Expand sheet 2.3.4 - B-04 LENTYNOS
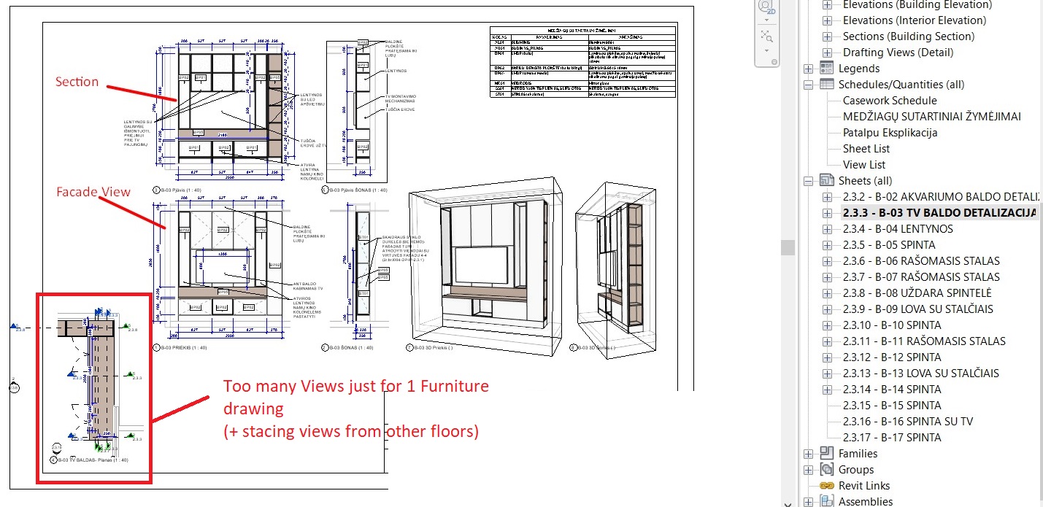 [x=827, y=228]
